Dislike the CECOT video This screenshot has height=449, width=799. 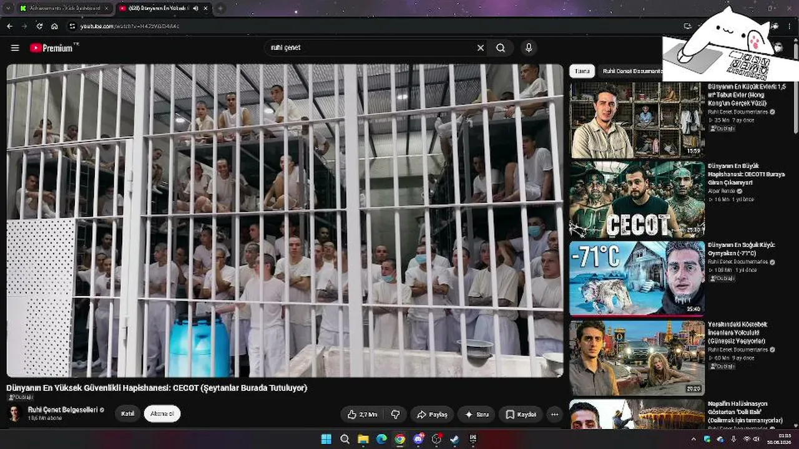[395, 415]
